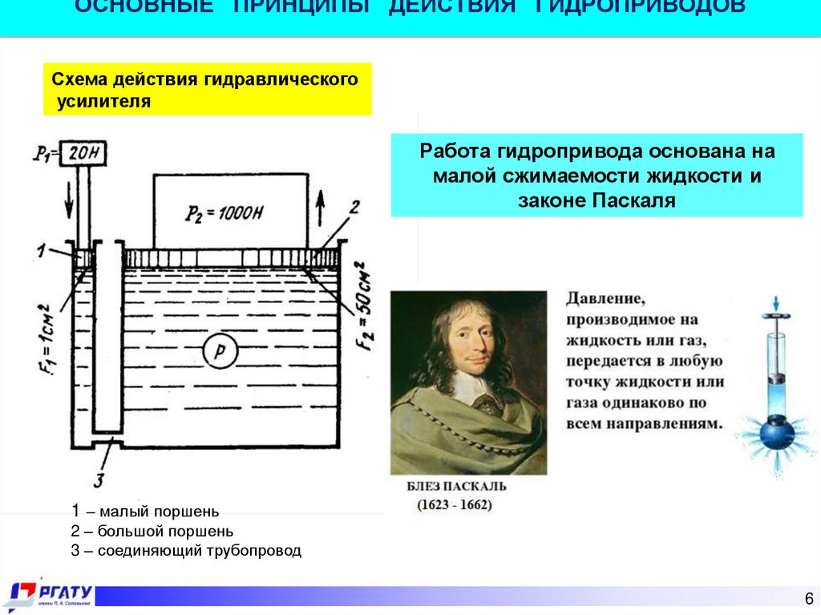The image size is (821, 615).
Task: Click the circled P pressure symbol
Action: pos(220,350)
